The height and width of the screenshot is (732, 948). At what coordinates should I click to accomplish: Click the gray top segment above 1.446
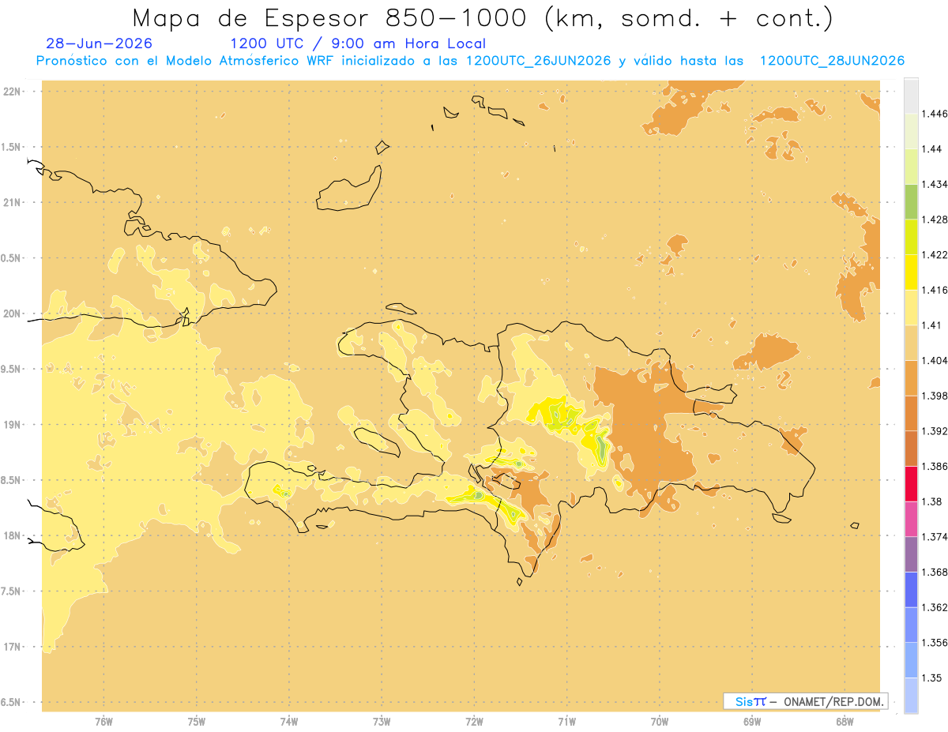coord(911,96)
